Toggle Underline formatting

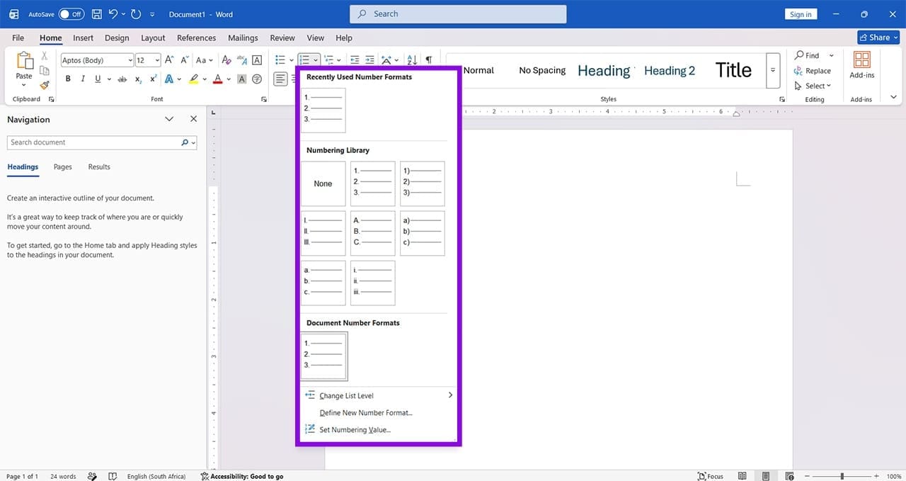point(98,79)
